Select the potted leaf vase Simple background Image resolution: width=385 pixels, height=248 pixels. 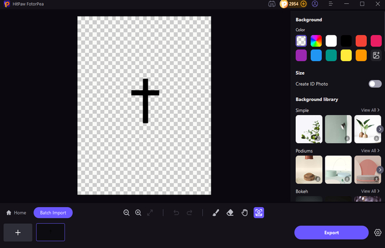(x=367, y=129)
